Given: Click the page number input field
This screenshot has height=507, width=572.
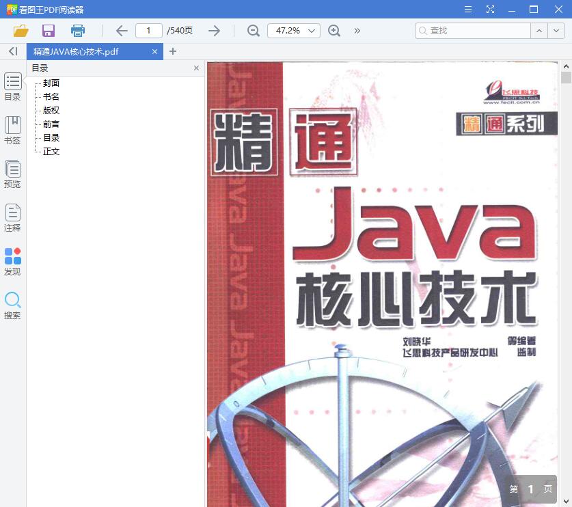Looking at the screenshot, I should pyautogui.click(x=148, y=31).
